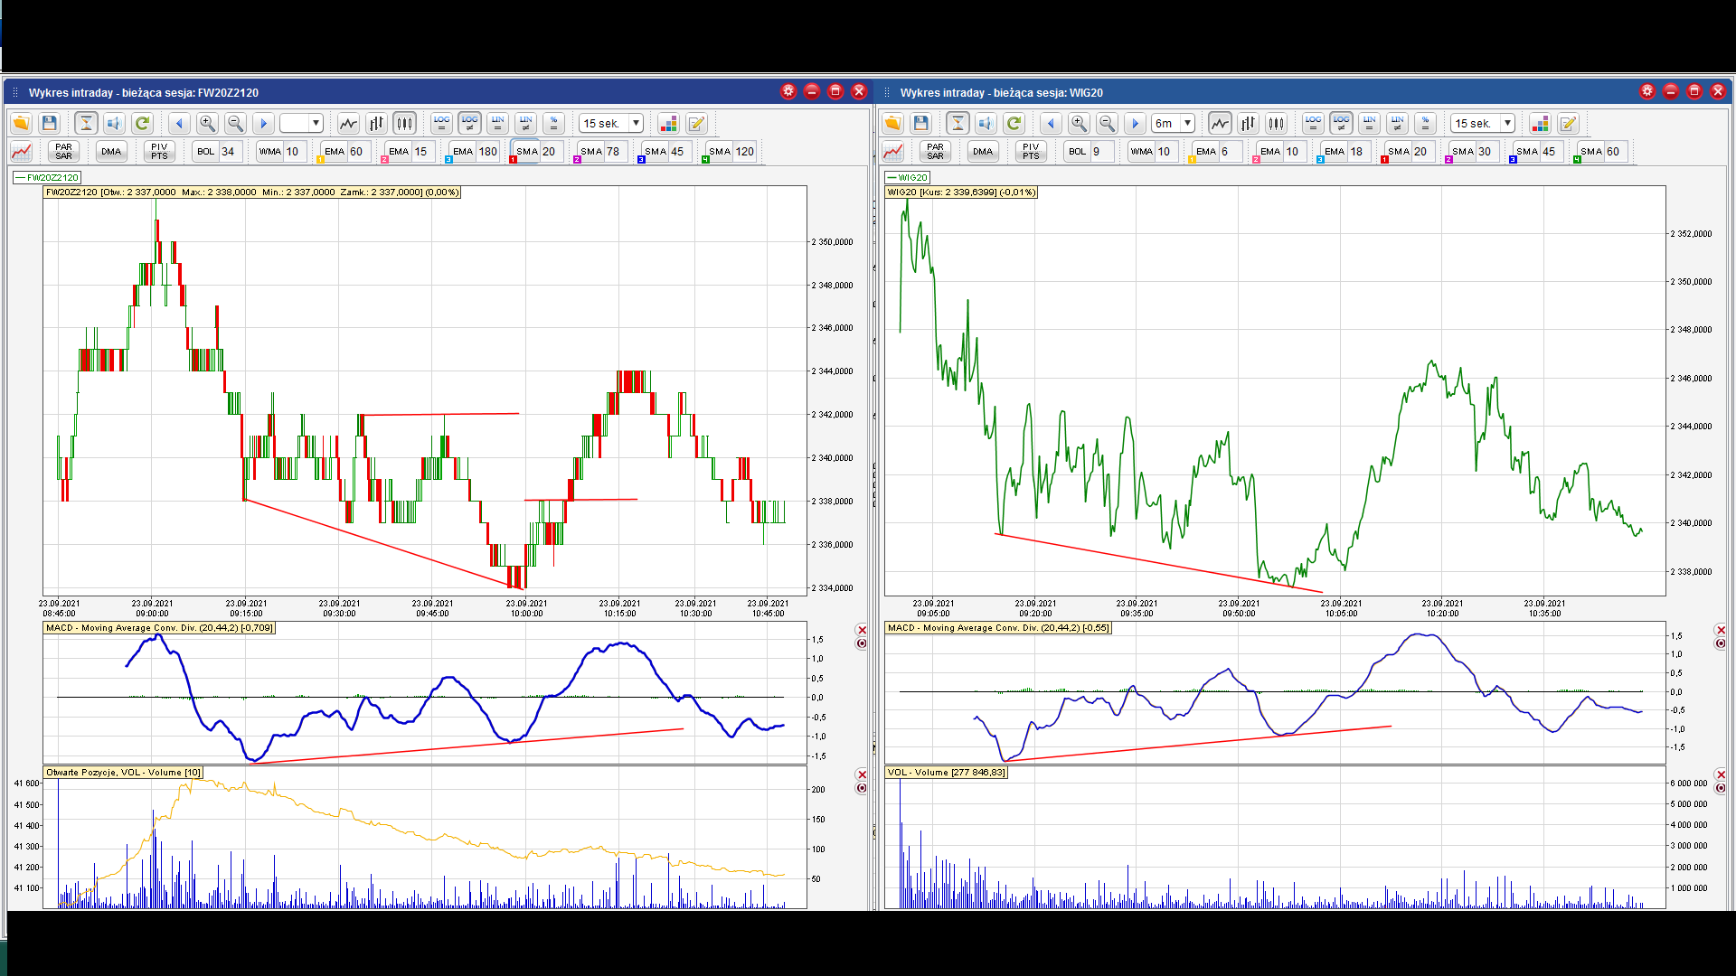Click the speaker icon in the FW20Z2120 toolbar
Image resolution: width=1736 pixels, height=976 pixels.
114,124
